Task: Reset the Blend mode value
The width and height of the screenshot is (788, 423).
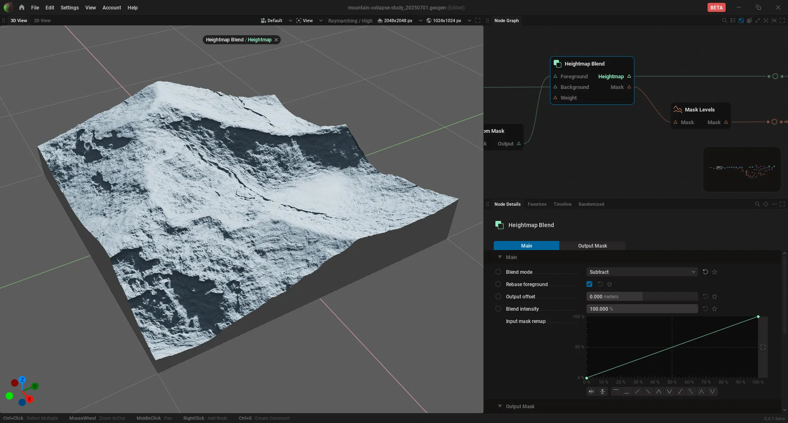Action: [x=706, y=272]
